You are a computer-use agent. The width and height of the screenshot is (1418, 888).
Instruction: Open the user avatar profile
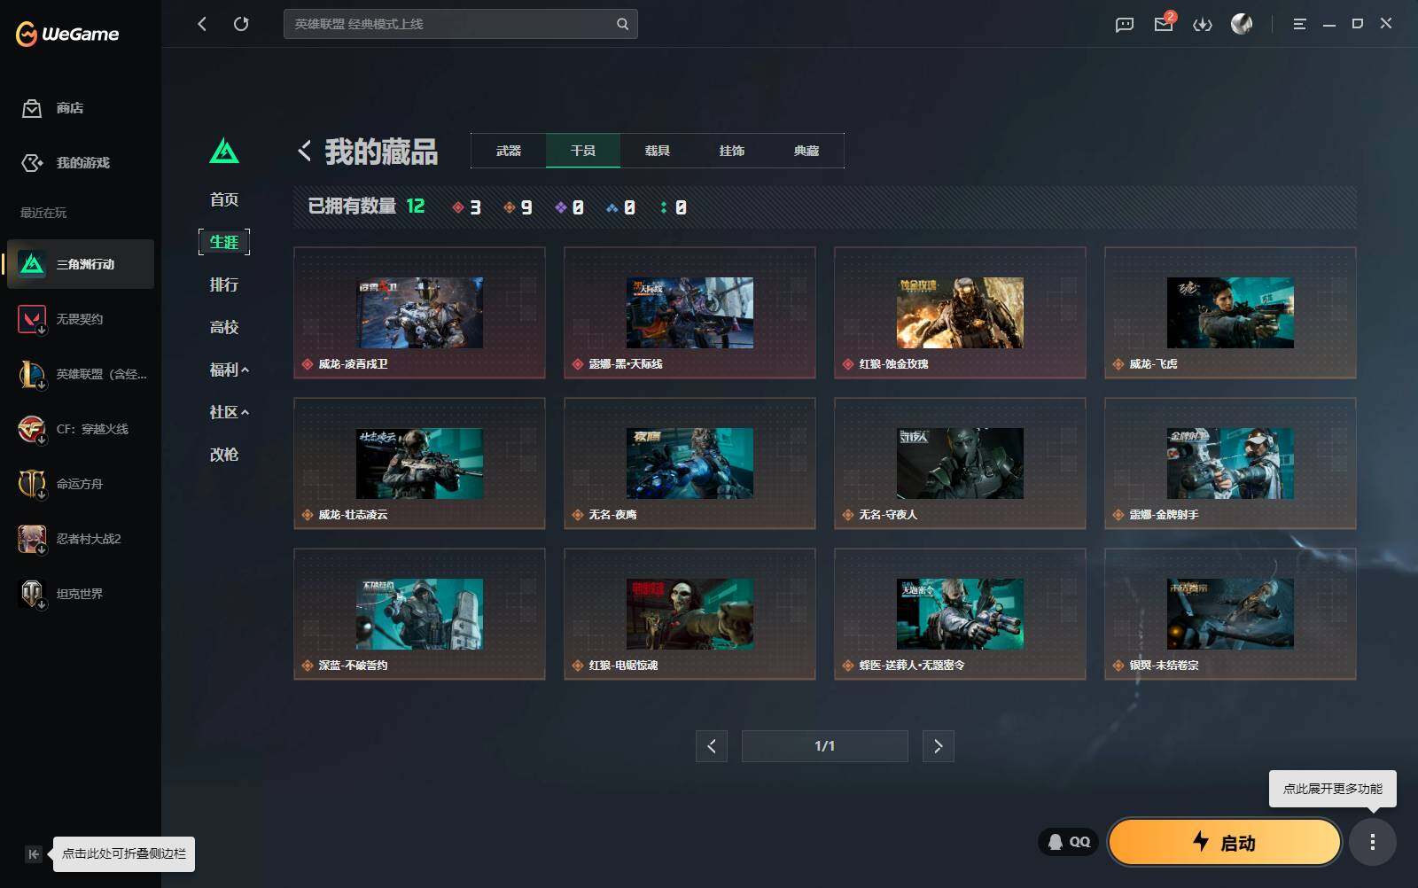point(1242,24)
